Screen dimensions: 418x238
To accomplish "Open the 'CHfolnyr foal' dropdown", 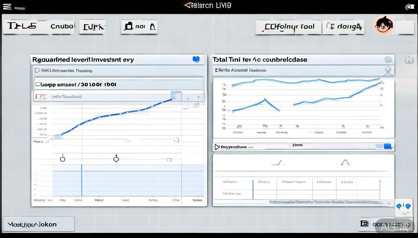I will tap(288, 27).
